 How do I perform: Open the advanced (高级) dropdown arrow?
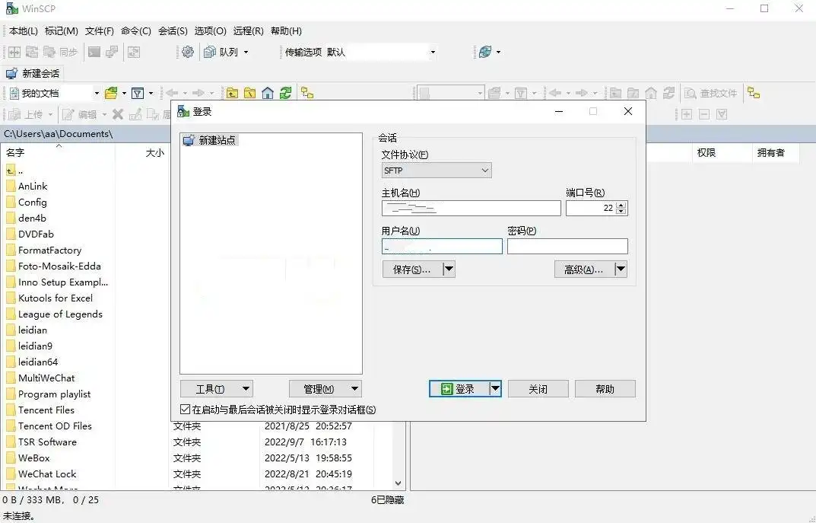coord(621,269)
